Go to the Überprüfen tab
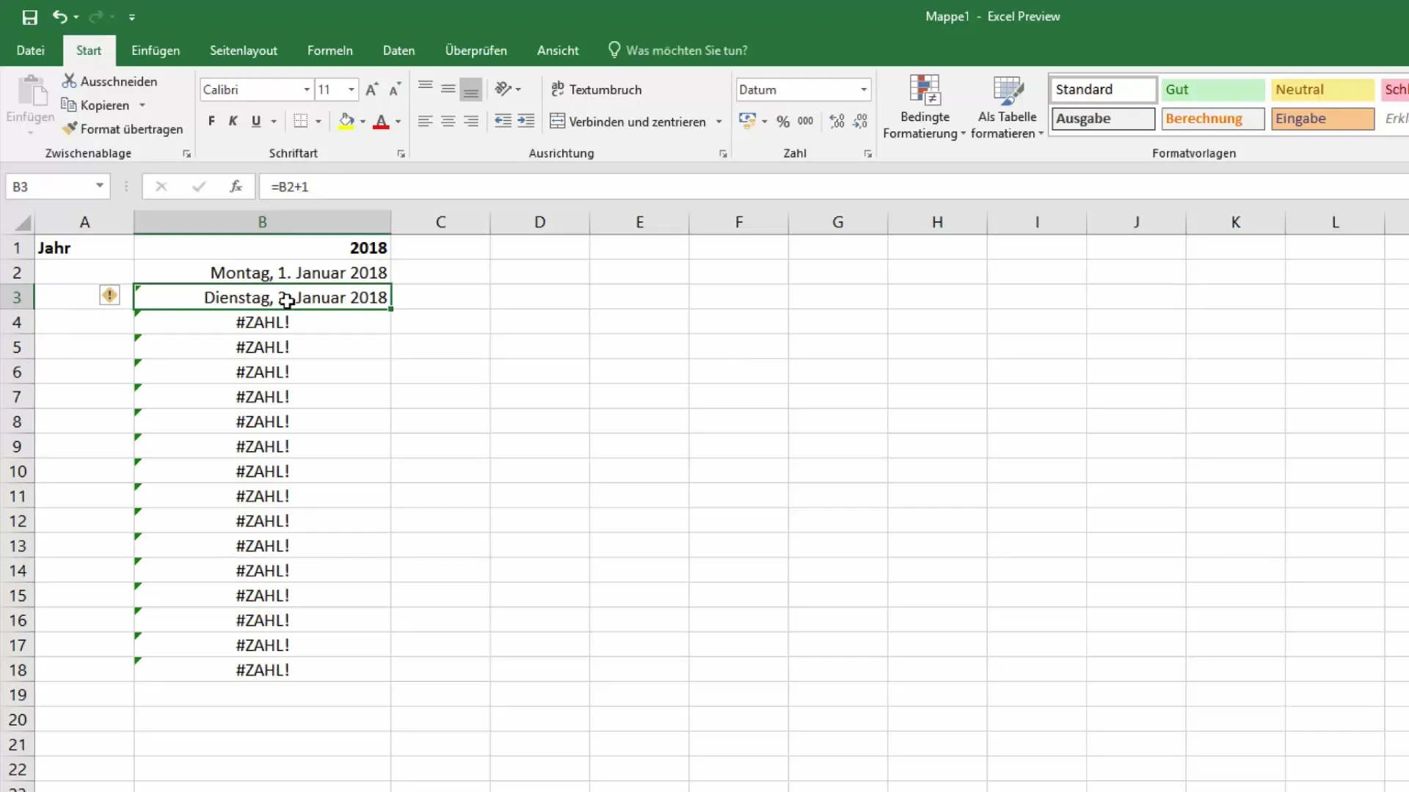The height and width of the screenshot is (792, 1409). [x=476, y=51]
